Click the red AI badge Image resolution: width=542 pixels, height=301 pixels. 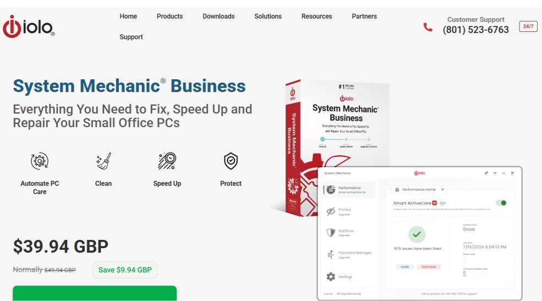tap(435, 203)
